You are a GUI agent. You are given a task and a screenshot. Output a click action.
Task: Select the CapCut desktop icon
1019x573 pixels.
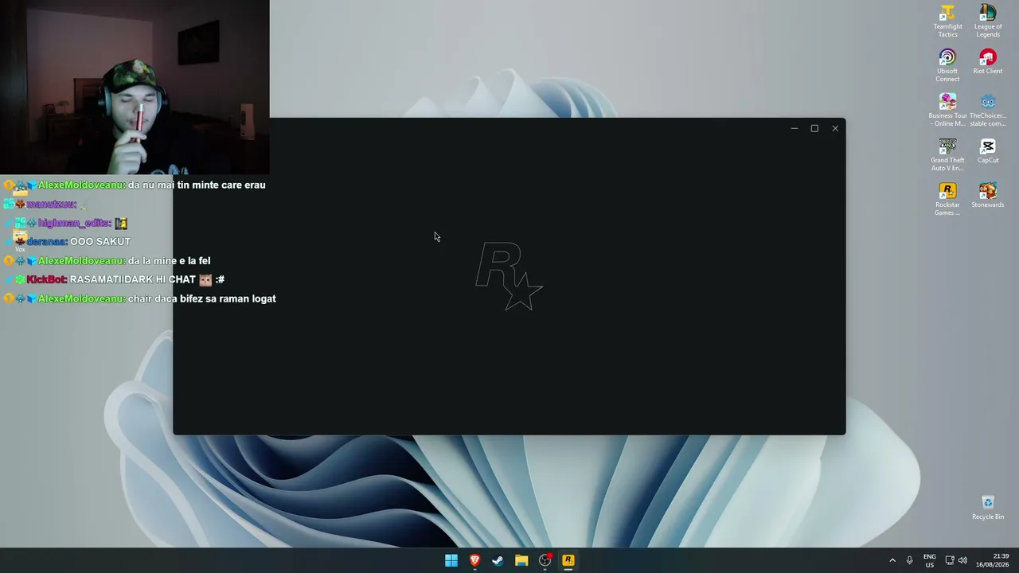[x=988, y=151]
